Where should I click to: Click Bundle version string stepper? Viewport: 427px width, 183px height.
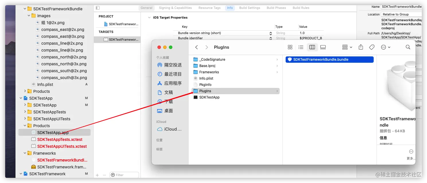pyautogui.click(x=271, y=33)
